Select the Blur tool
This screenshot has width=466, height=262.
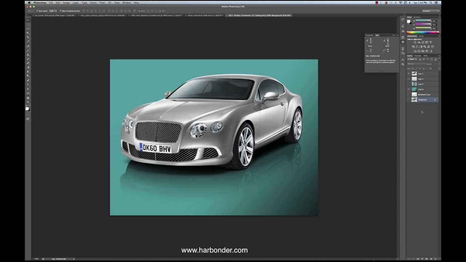[28, 72]
